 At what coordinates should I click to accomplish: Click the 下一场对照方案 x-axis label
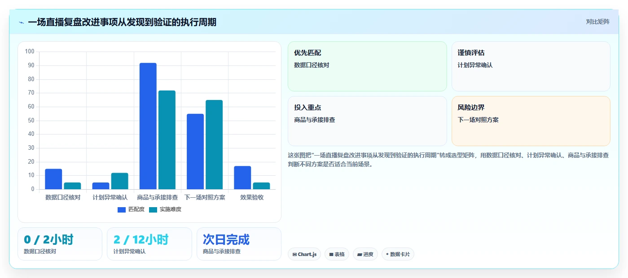(205, 197)
